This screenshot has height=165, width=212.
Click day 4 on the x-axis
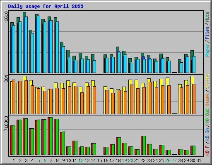(32, 160)
